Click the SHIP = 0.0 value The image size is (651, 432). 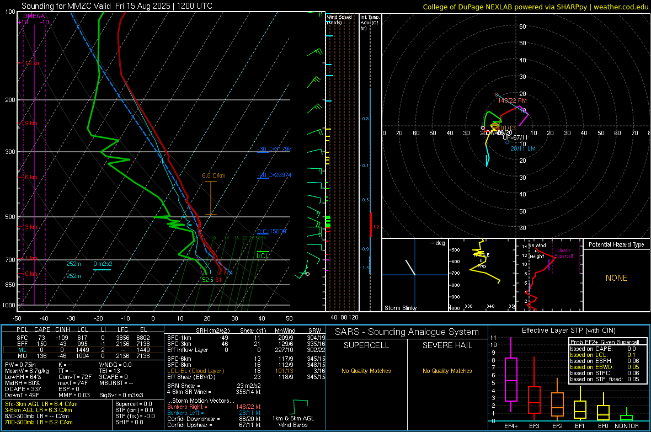(129, 422)
